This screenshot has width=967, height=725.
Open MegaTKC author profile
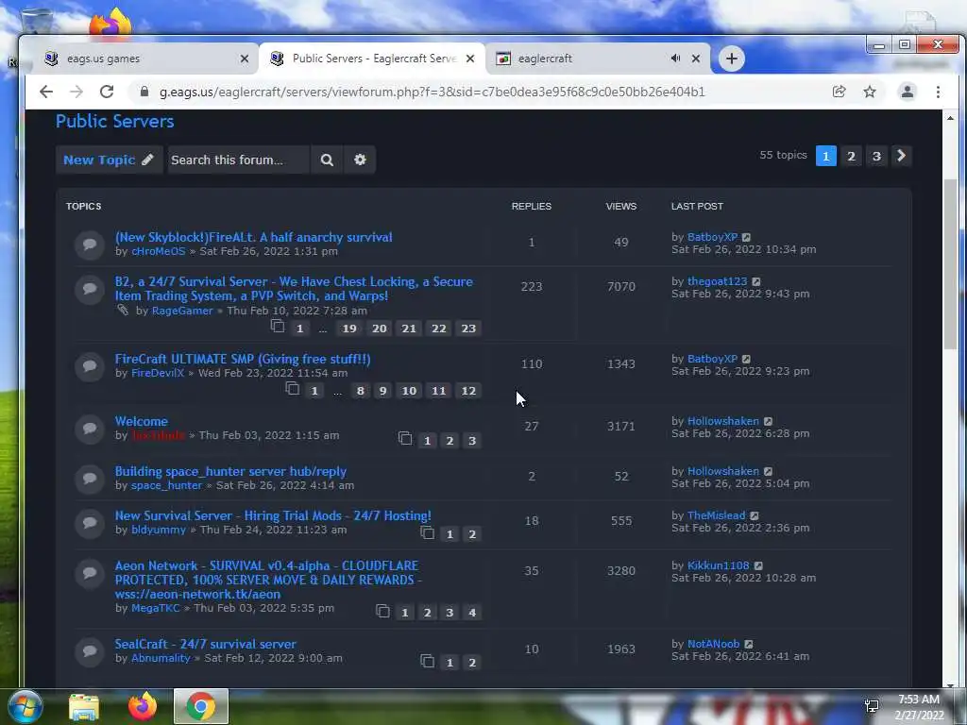click(155, 609)
